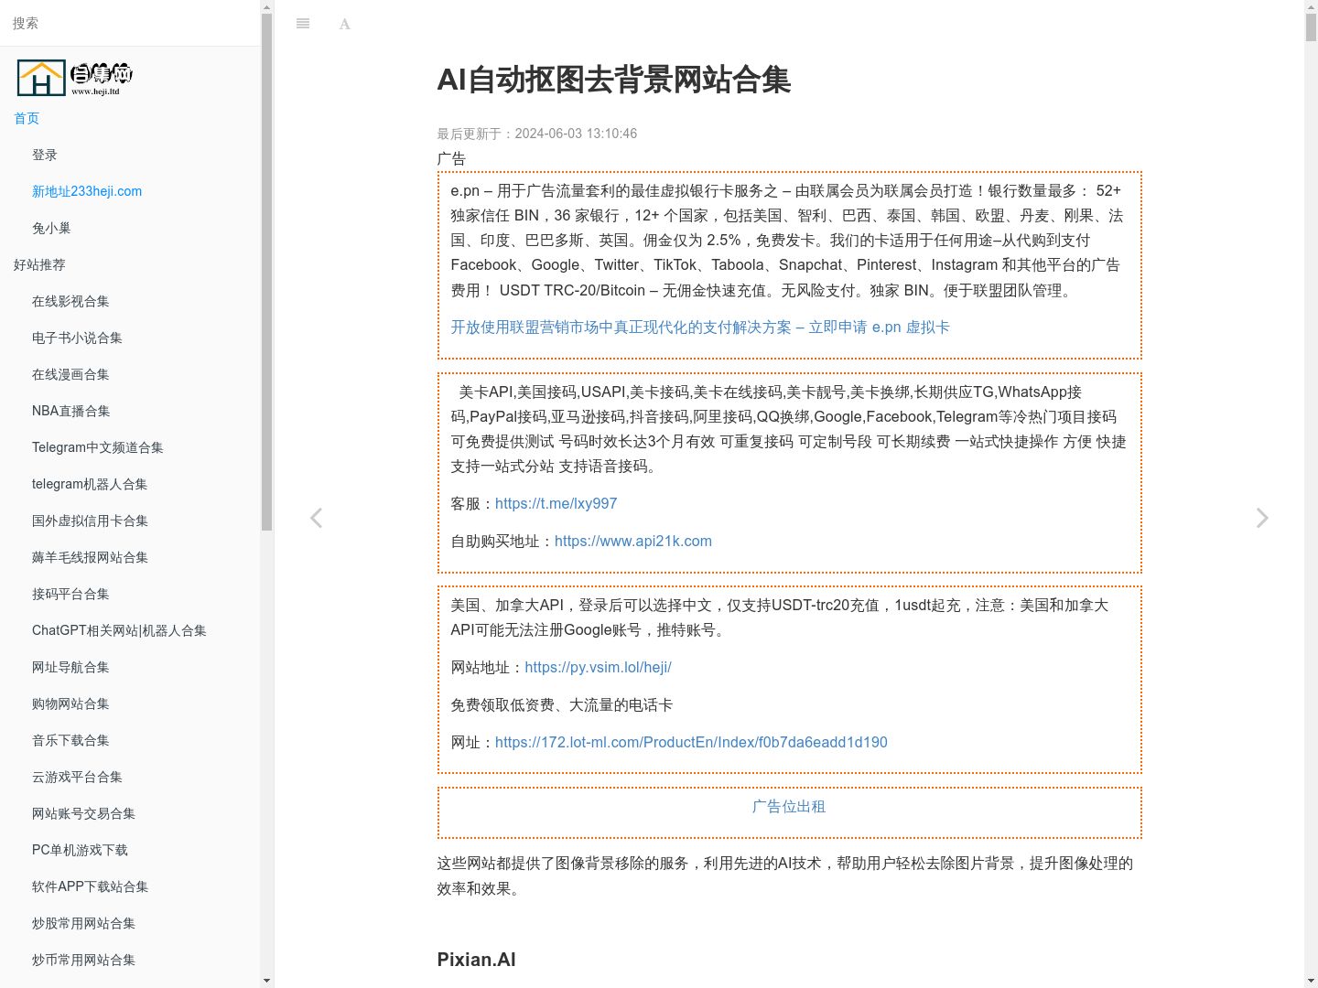Image resolution: width=1318 pixels, height=988 pixels.
Task: Open 新地址233heji.com link in sidebar
Action: (87, 191)
